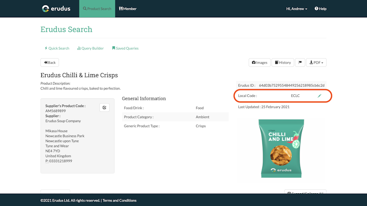Open Saved Queries
The width and height of the screenshot is (367, 206).
pyautogui.click(x=125, y=48)
